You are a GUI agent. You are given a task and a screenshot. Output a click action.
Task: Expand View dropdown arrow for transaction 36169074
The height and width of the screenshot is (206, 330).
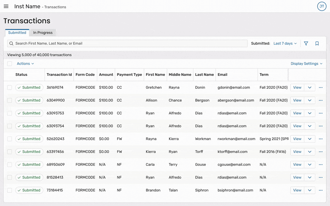point(310,87)
